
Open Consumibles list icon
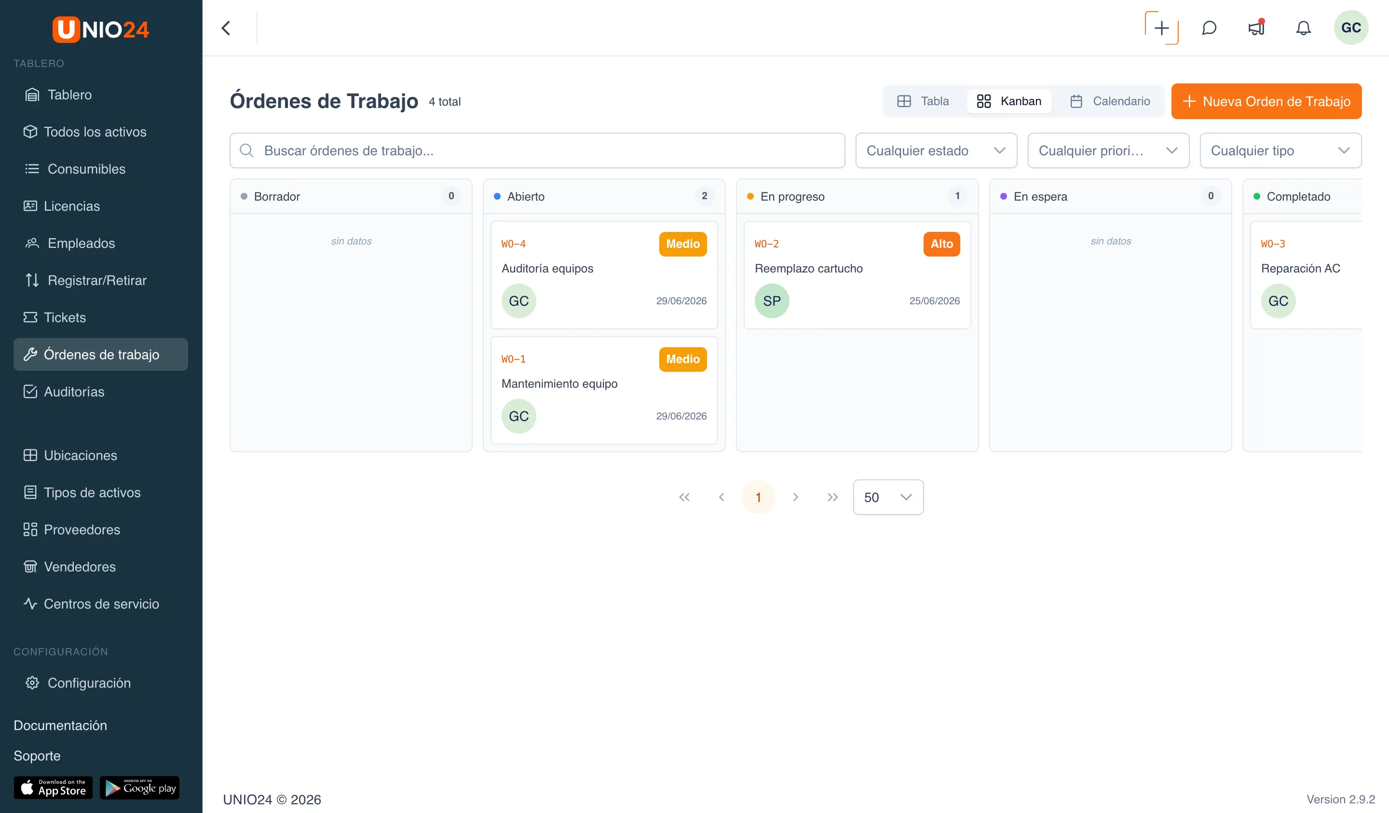pos(32,169)
